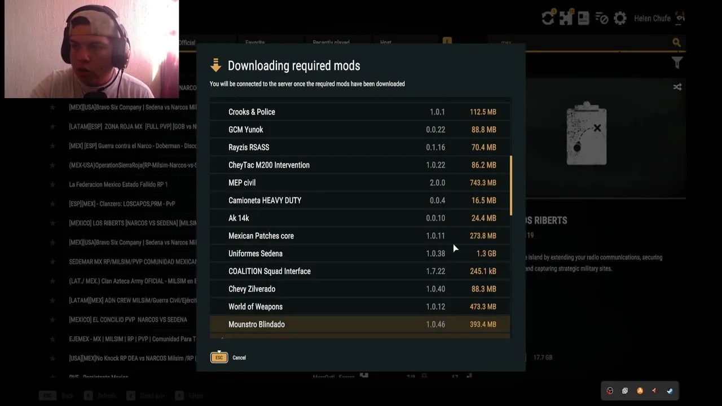Viewport: 722px width, 406px height.
Task: Open the mods puzzle-piece icon in top bar
Action: click(566, 18)
